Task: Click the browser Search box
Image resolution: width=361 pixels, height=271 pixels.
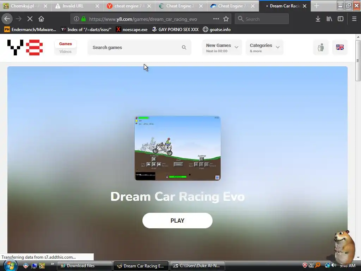Action: tap(262, 19)
